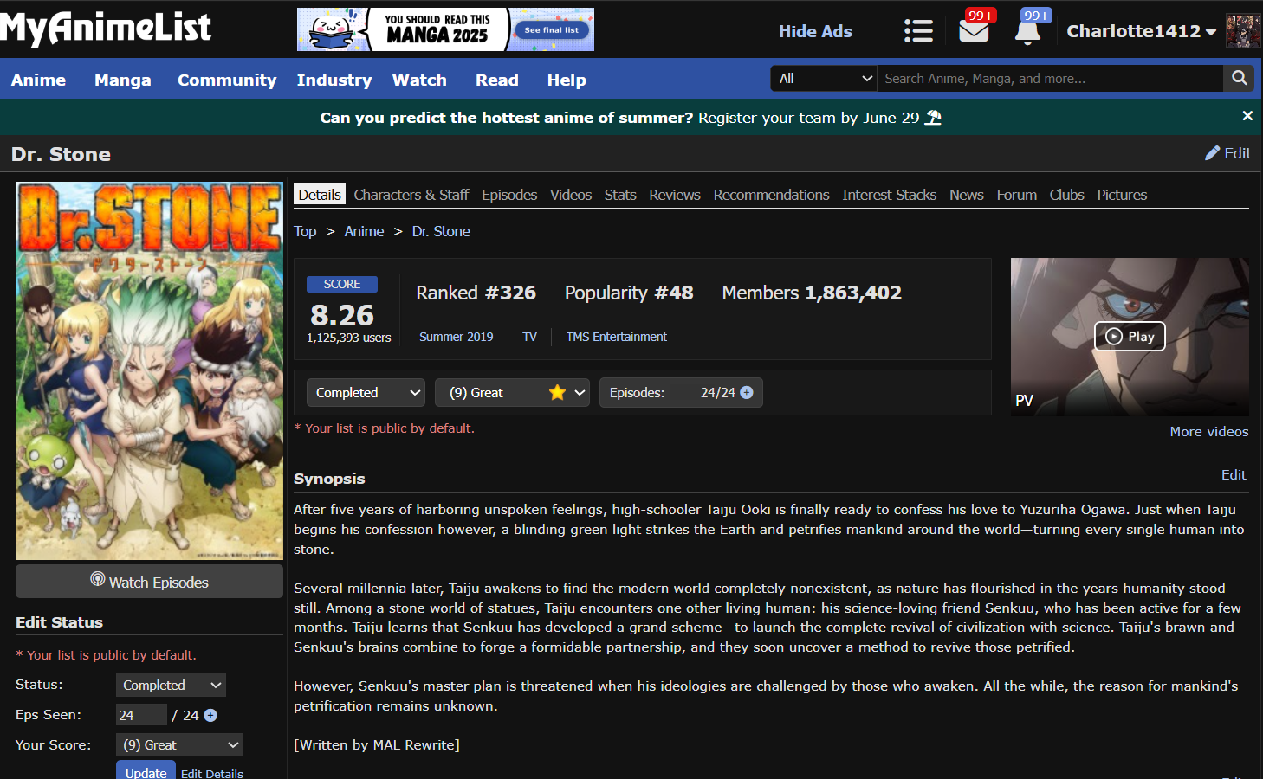This screenshot has width=1263, height=779.
Task: Dismiss the summer anime banner
Action: (x=1247, y=116)
